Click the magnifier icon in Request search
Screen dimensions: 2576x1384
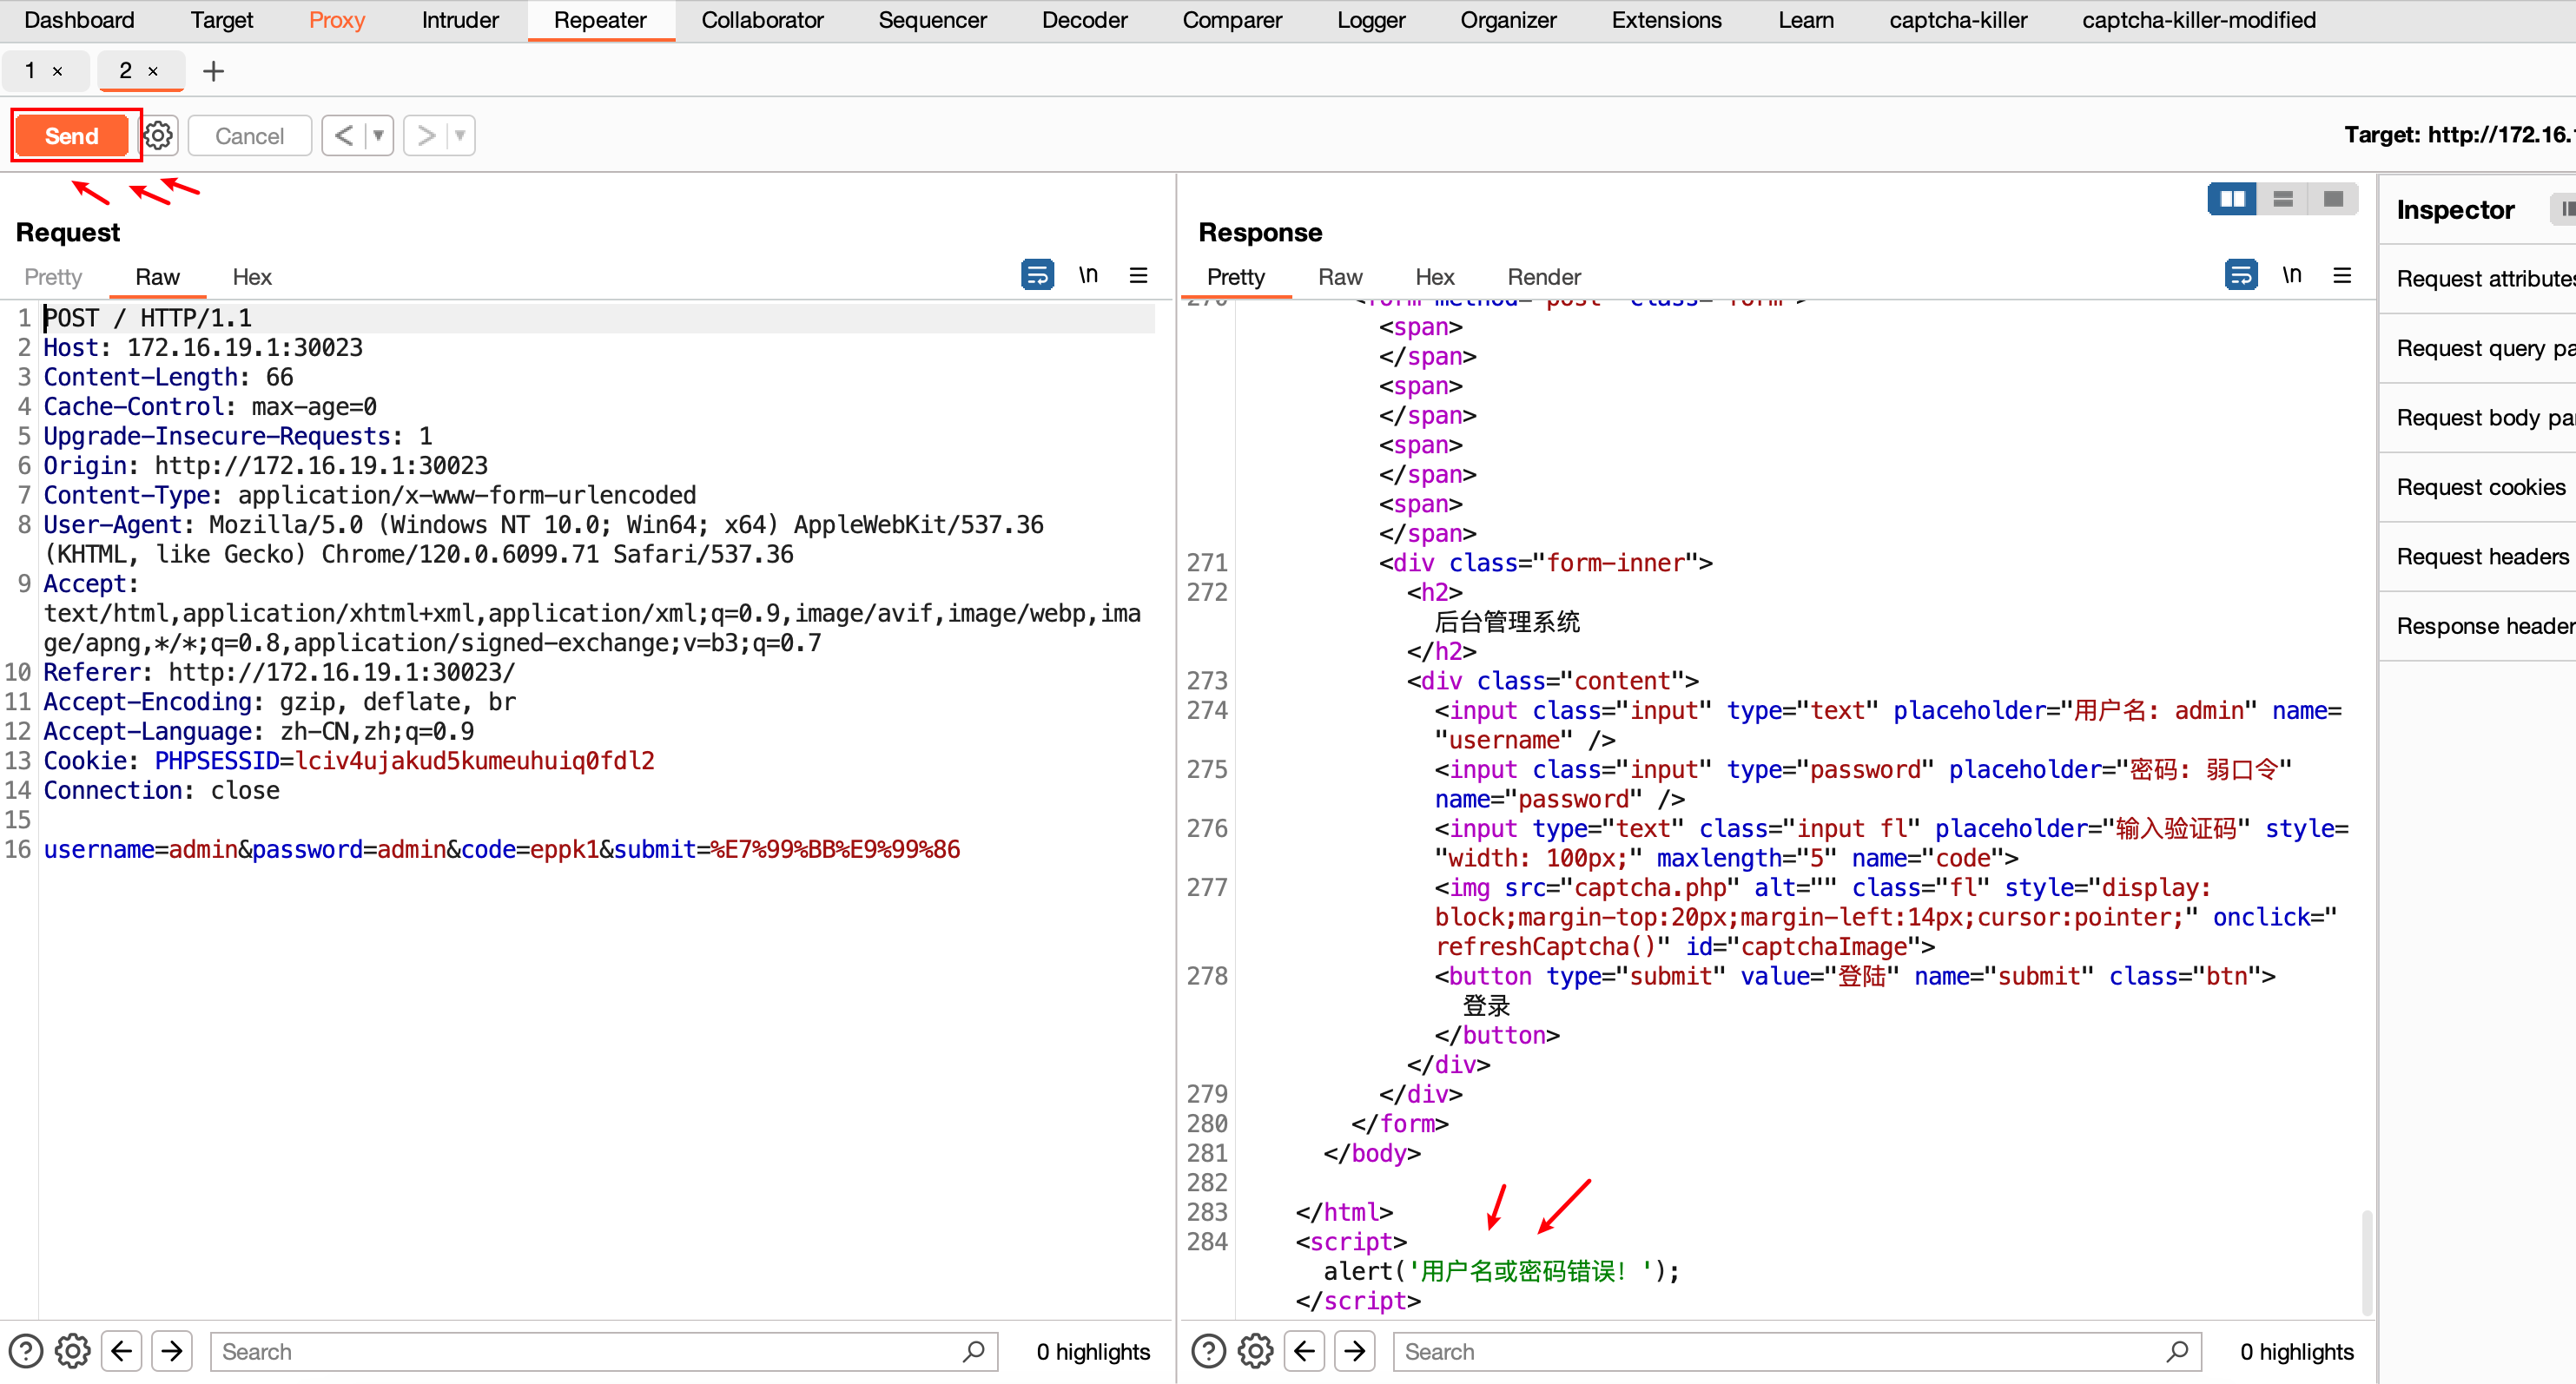973,1351
